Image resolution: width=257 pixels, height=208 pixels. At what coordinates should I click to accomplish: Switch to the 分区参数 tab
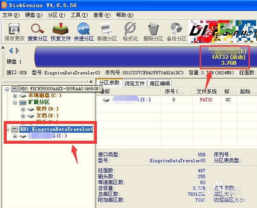[109, 83]
